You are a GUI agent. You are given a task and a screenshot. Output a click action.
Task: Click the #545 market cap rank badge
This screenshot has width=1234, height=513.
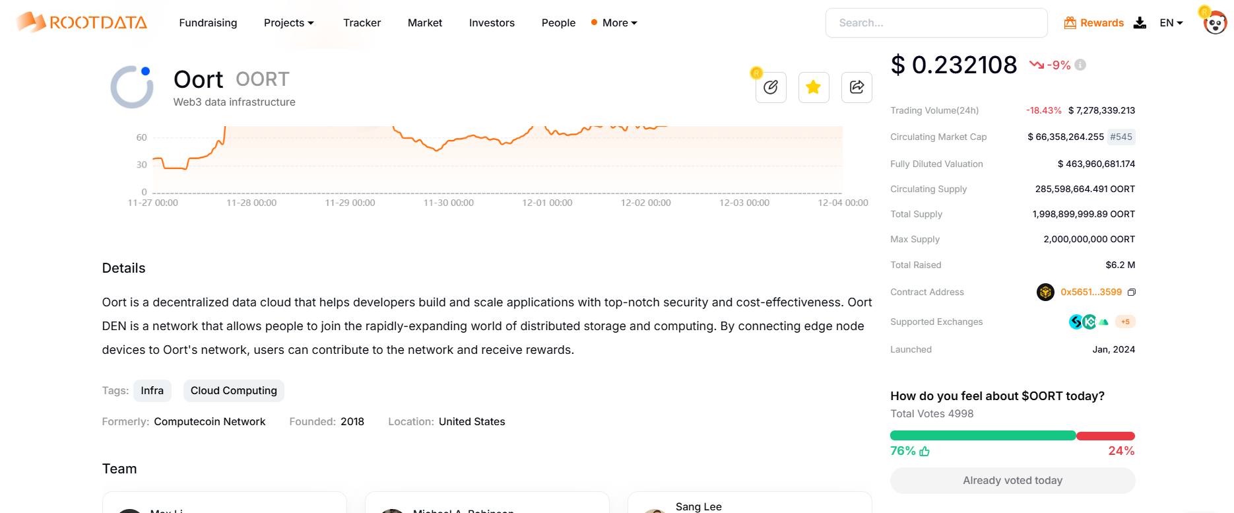click(1121, 137)
